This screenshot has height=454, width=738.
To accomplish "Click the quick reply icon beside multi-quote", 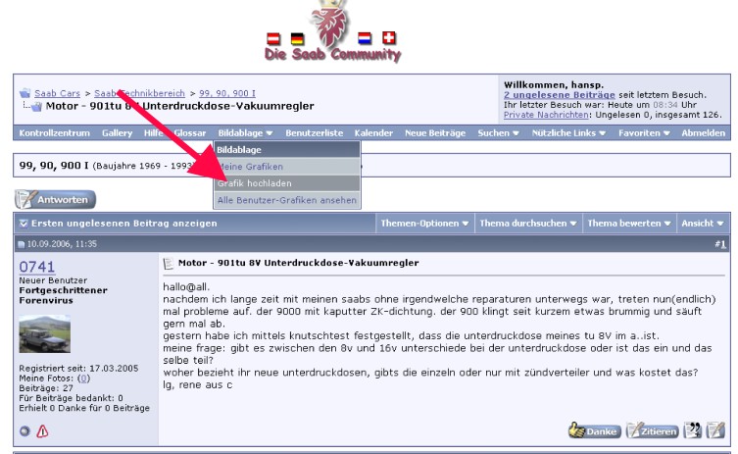I will pos(715,430).
